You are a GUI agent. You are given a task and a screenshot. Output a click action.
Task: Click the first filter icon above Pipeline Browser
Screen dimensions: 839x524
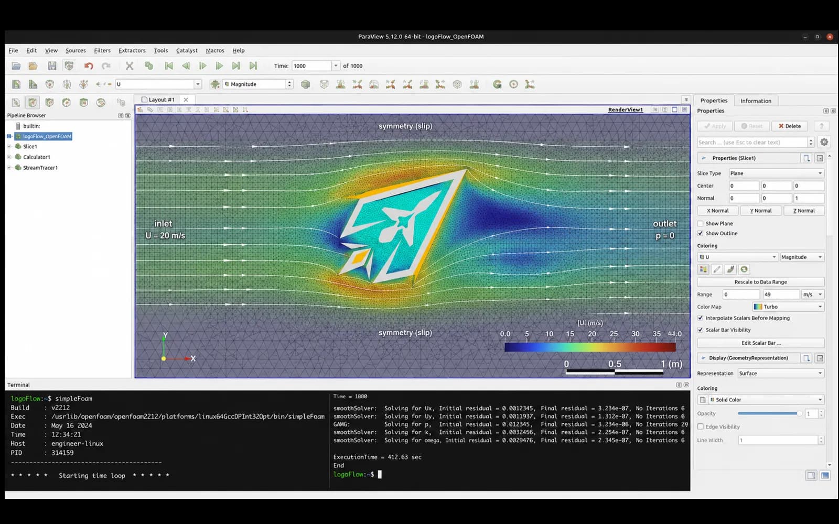16,103
